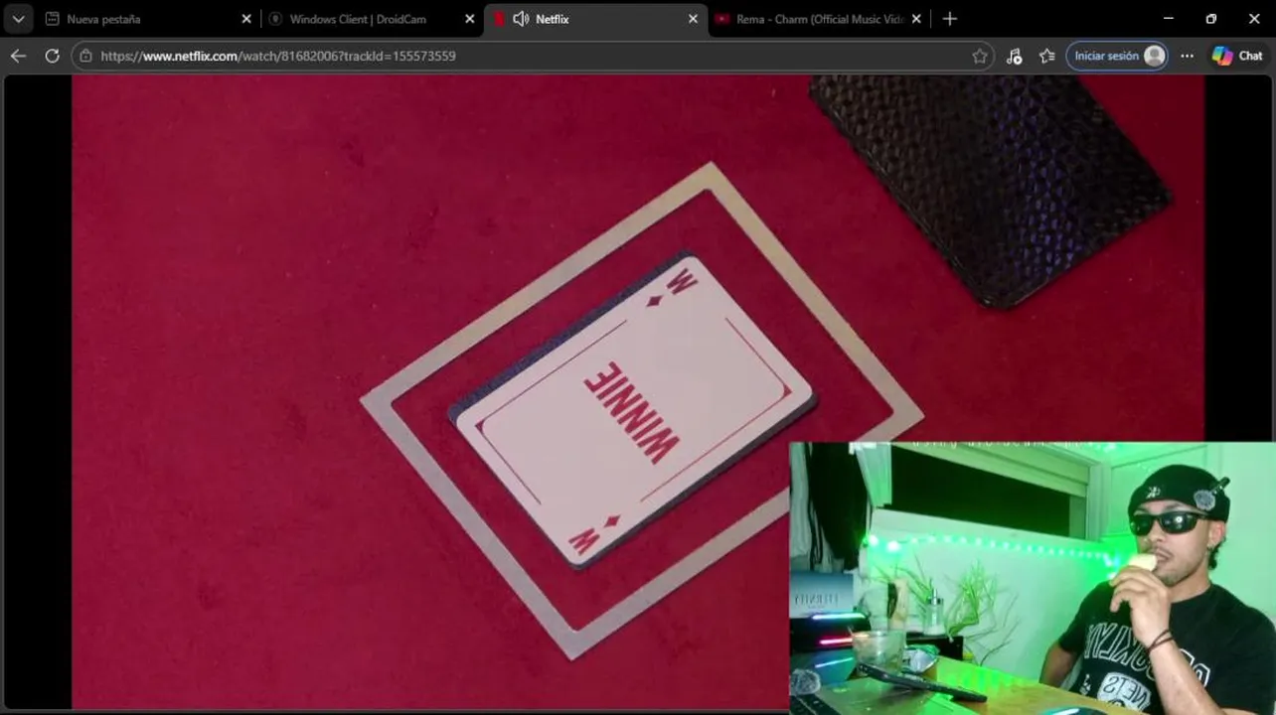Close the Rema - Charm tab
The width and height of the screenshot is (1276, 715).
[x=916, y=19]
